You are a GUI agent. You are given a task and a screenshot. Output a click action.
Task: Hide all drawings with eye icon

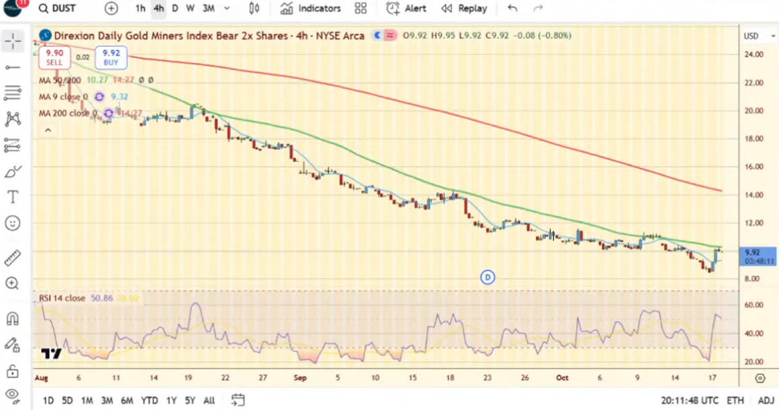13,396
